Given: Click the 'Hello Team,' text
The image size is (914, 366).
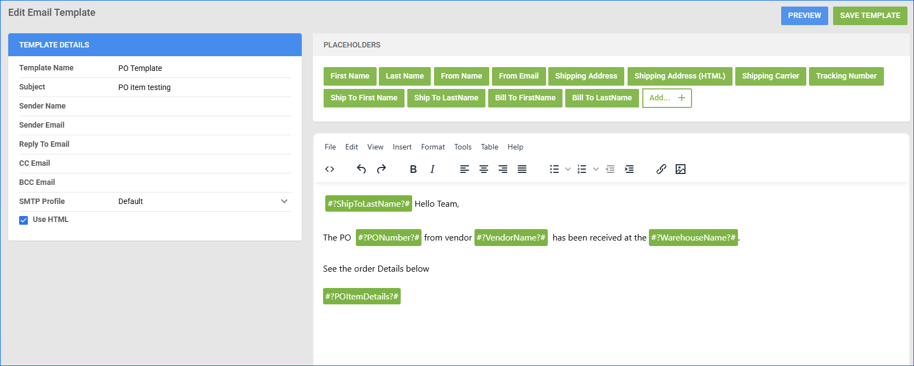Looking at the screenshot, I should pyautogui.click(x=437, y=204).
